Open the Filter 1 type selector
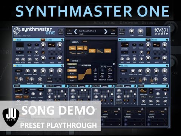This screenshot has width=181, height=136. coord(18,71)
